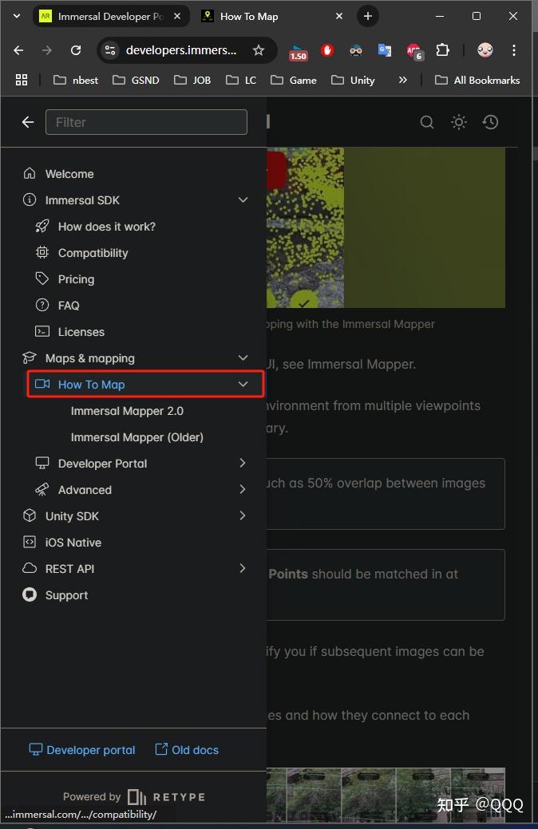538x829 pixels.
Task: Open the Developer portal link
Action: coord(82,750)
